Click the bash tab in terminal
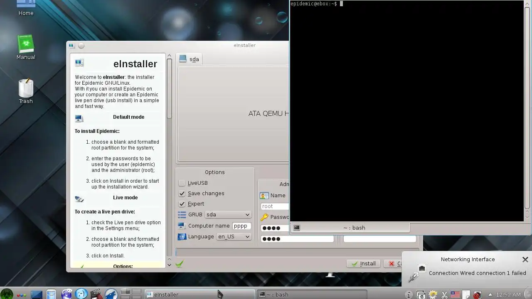 coord(350,228)
